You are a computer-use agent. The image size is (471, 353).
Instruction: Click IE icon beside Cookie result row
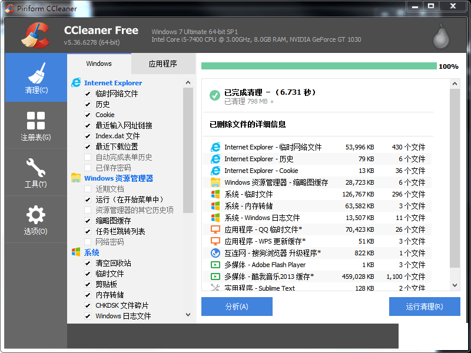215,171
